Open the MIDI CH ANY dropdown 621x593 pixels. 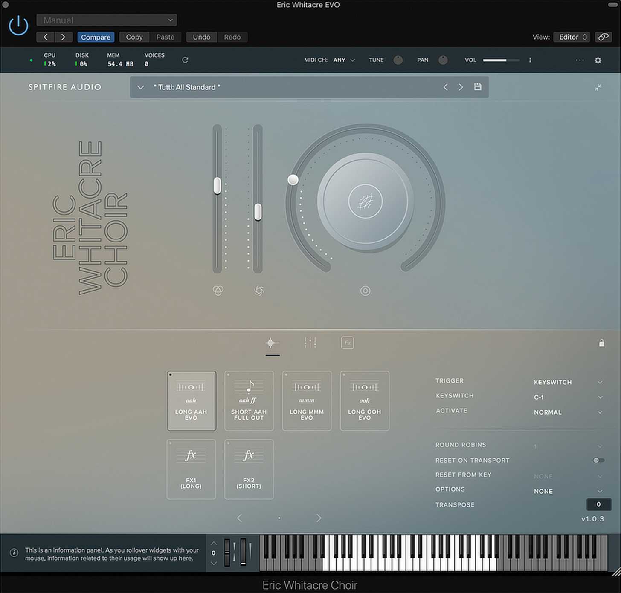point(344,60)
